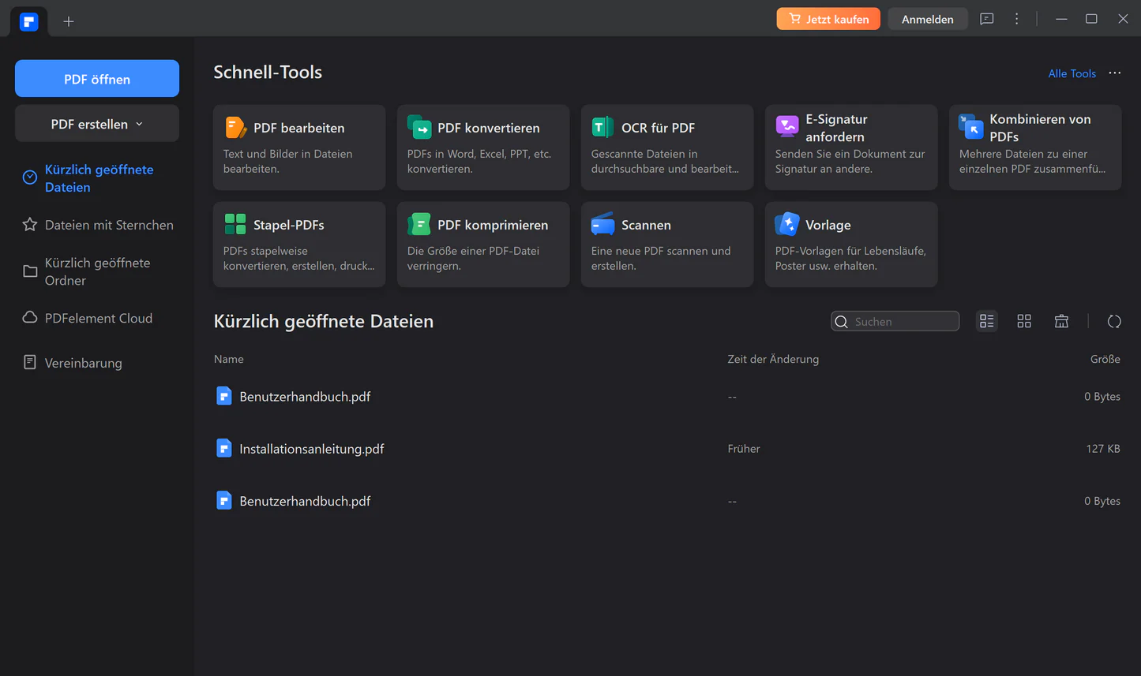This screenshot has width=1141, height=676.
Task: Select Kürzlich geöffnete Dateien in sidebar
Action: [97, 178]
